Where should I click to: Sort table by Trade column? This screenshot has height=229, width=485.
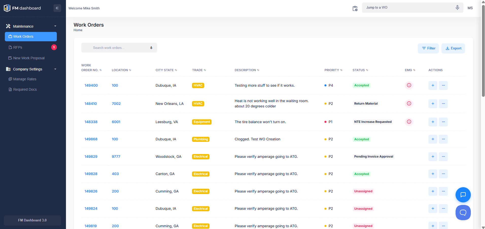tap(199, 70)
